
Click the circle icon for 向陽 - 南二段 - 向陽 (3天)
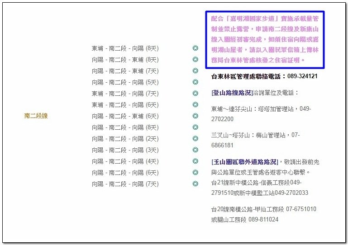[195, 150]
